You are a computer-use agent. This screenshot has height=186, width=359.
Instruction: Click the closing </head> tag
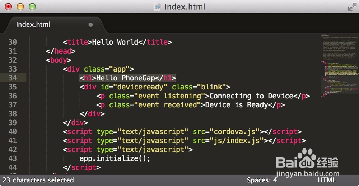tap(61, 51)
